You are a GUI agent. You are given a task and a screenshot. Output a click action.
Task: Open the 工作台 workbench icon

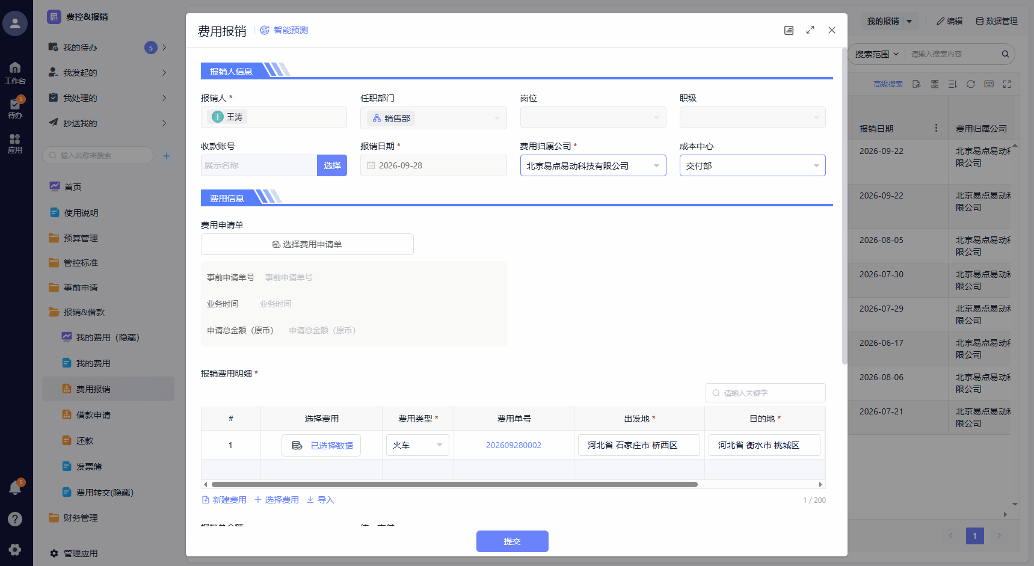[x=15, y=72]
